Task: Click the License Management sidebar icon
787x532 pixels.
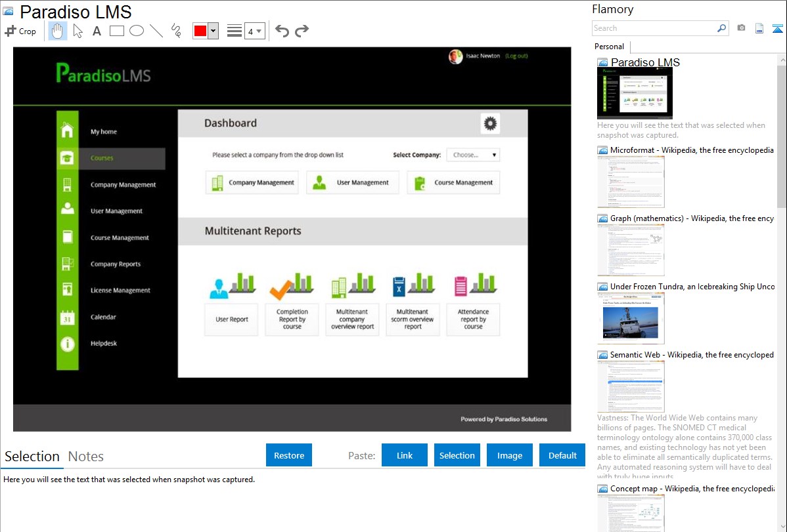Action: [x=67, y=290]
